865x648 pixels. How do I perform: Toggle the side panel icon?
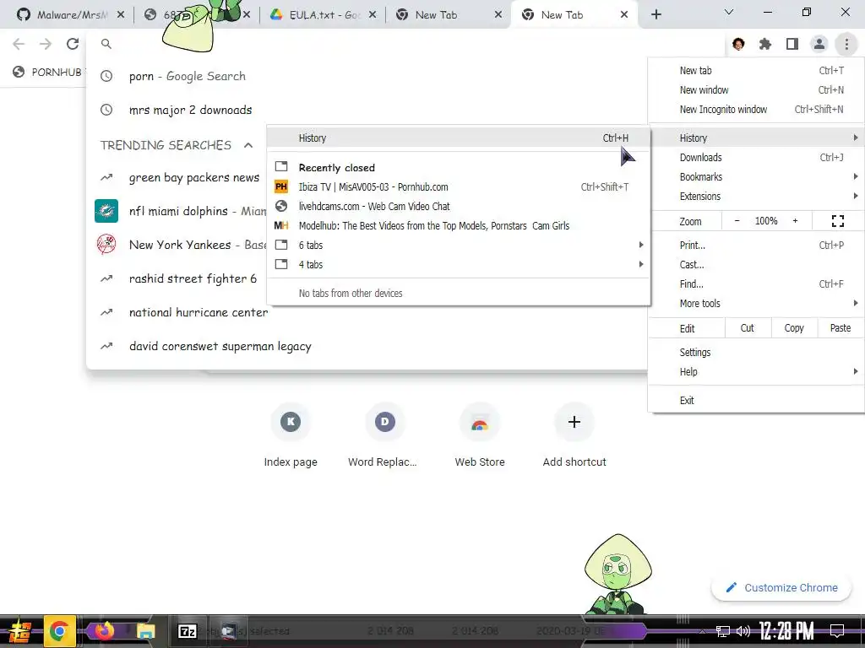click(792, 44)
